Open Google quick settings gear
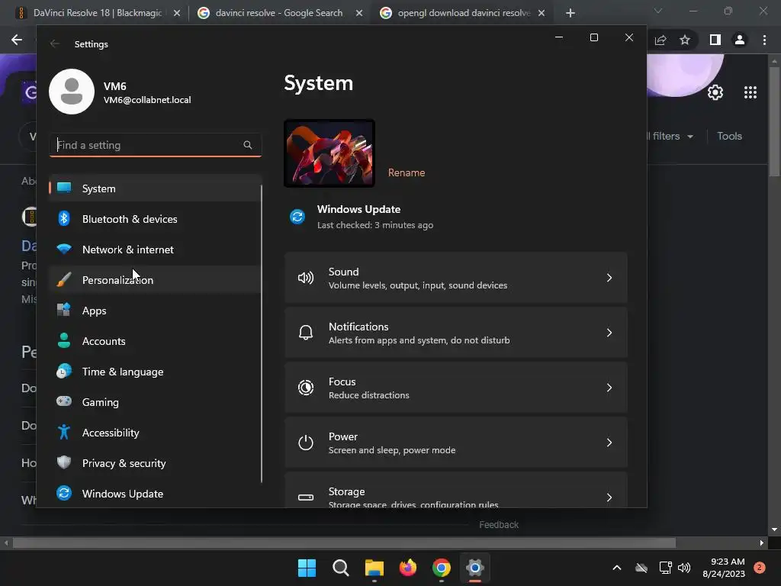 pyautogui.click(x=715, y=92)
